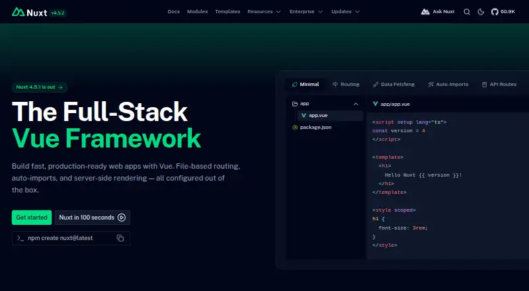Open GitHub repository icon

tap(495, 12)
